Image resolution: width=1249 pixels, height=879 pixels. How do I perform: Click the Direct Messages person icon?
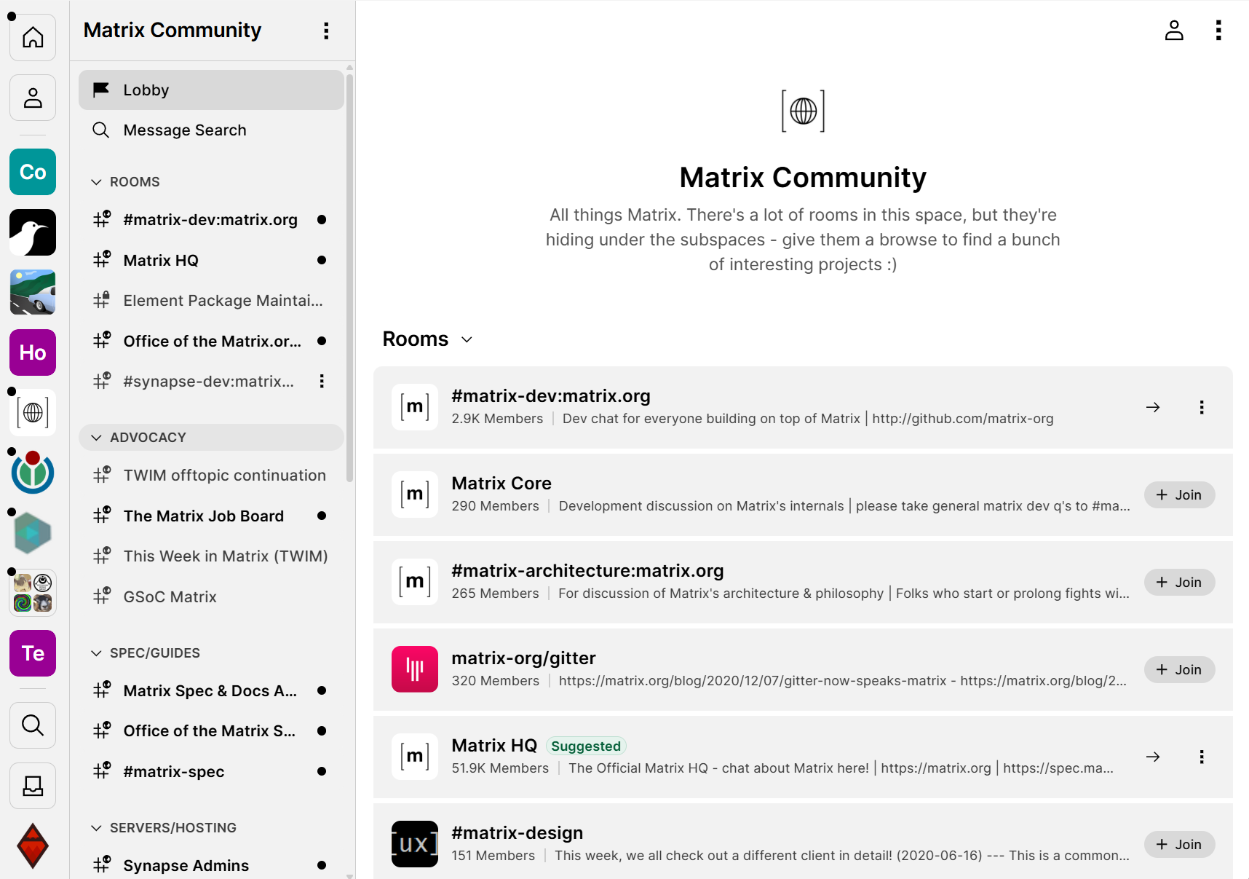pyautogui.click(x=33, y=98)
